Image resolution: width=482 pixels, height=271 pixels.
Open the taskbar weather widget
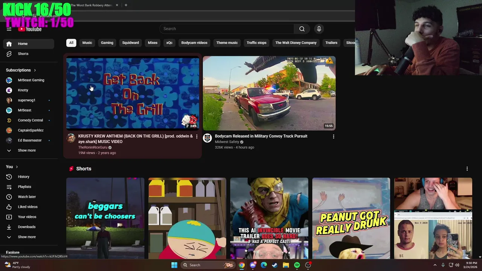[17, 265]
